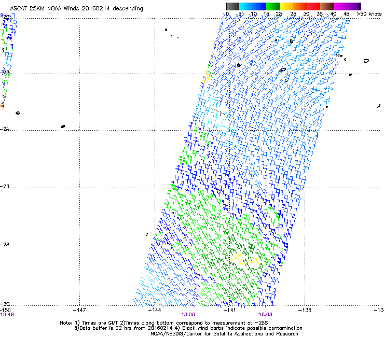The width and height of the screenshot is (384, 337).
Task: Click the black wind barb inside the swath
Action: 220,113
